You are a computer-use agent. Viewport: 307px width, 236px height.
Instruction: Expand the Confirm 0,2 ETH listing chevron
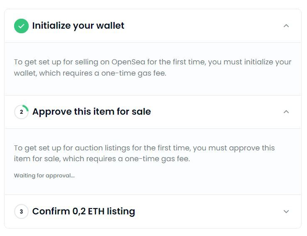pos(286,211)
